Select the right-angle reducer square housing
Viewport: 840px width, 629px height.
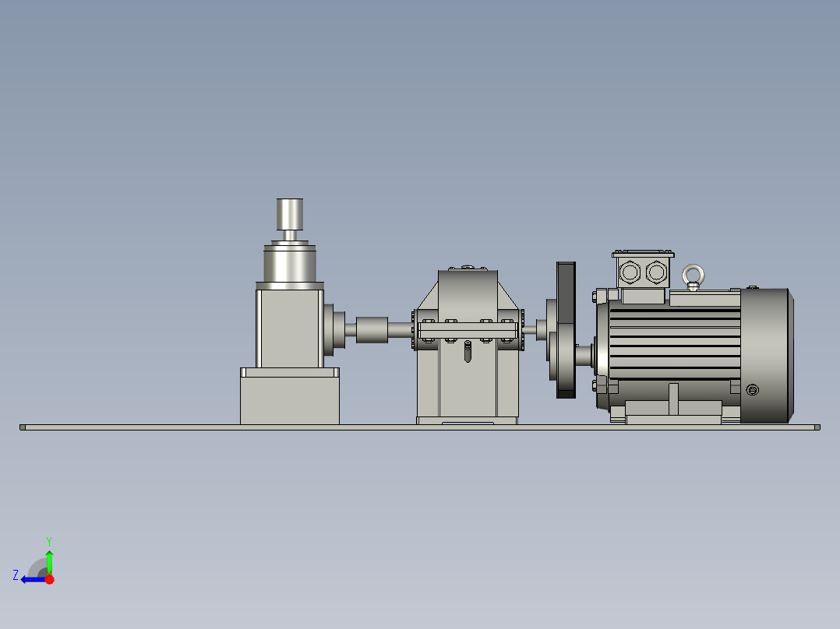290,329
